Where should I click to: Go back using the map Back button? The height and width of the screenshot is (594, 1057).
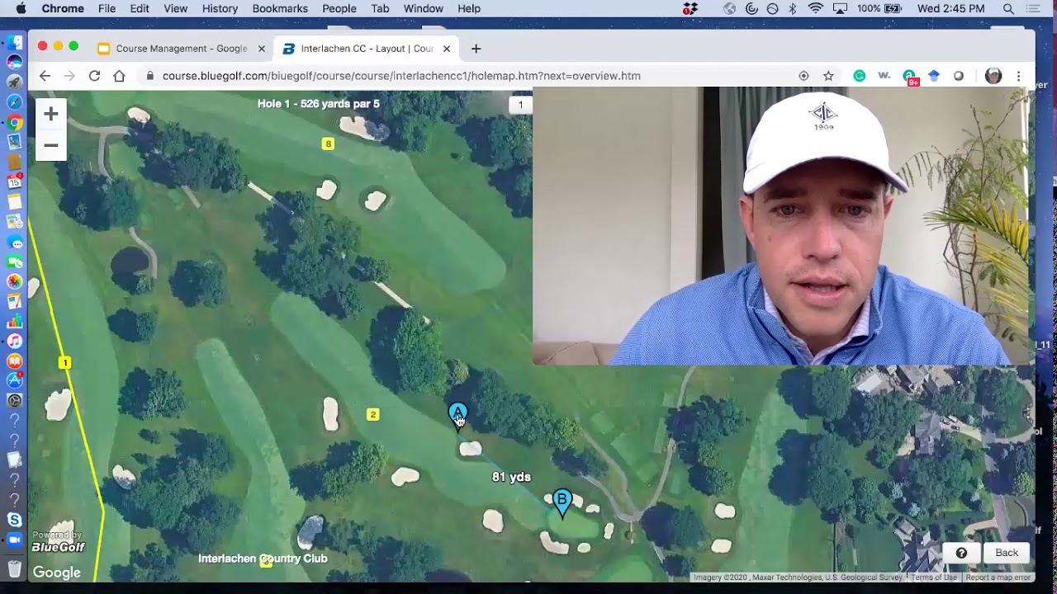point(1007,553)
